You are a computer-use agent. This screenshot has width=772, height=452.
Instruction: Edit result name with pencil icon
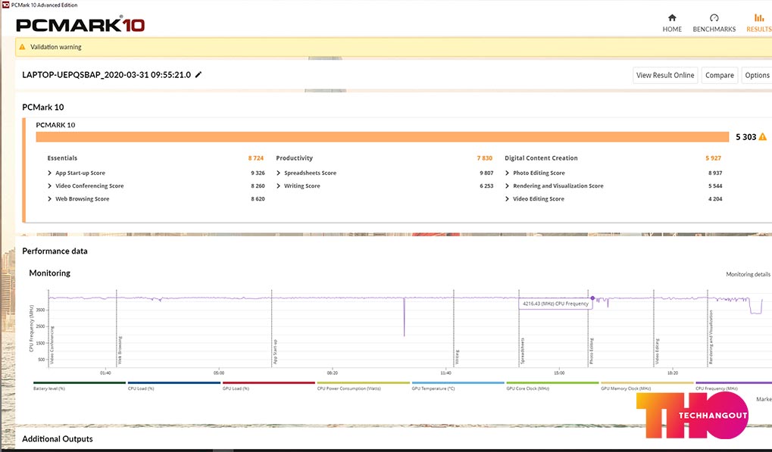198,75
